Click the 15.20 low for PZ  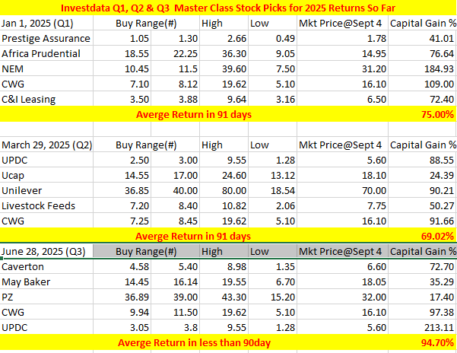[272, 297]
